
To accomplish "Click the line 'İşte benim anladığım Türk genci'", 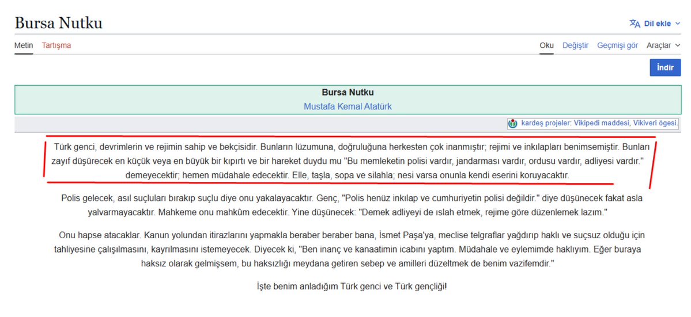I will pyautogui.click(x=352, y=287).
